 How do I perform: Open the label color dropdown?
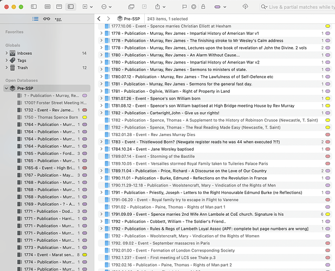[220, 7]
